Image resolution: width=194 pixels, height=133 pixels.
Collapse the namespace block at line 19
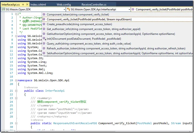click(x=16, y=81)
